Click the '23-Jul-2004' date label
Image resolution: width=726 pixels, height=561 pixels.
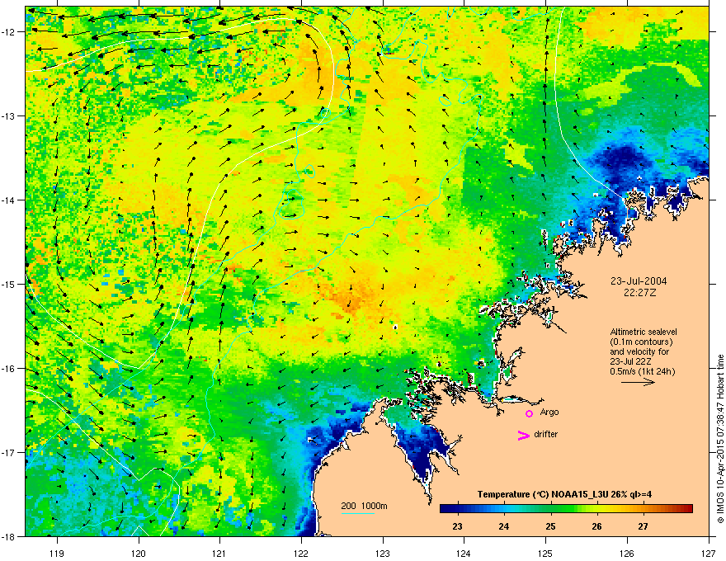click(639, 281)
